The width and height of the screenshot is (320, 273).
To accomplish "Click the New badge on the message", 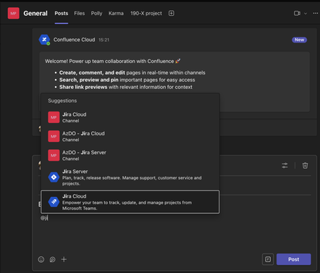I will [x=299, y=40].
